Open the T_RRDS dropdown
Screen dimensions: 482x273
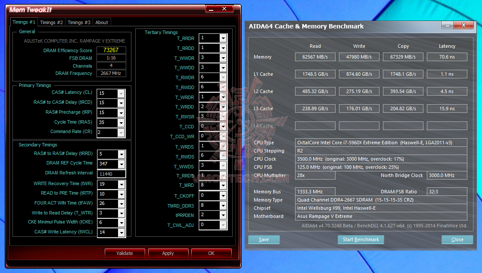[223, 176]
